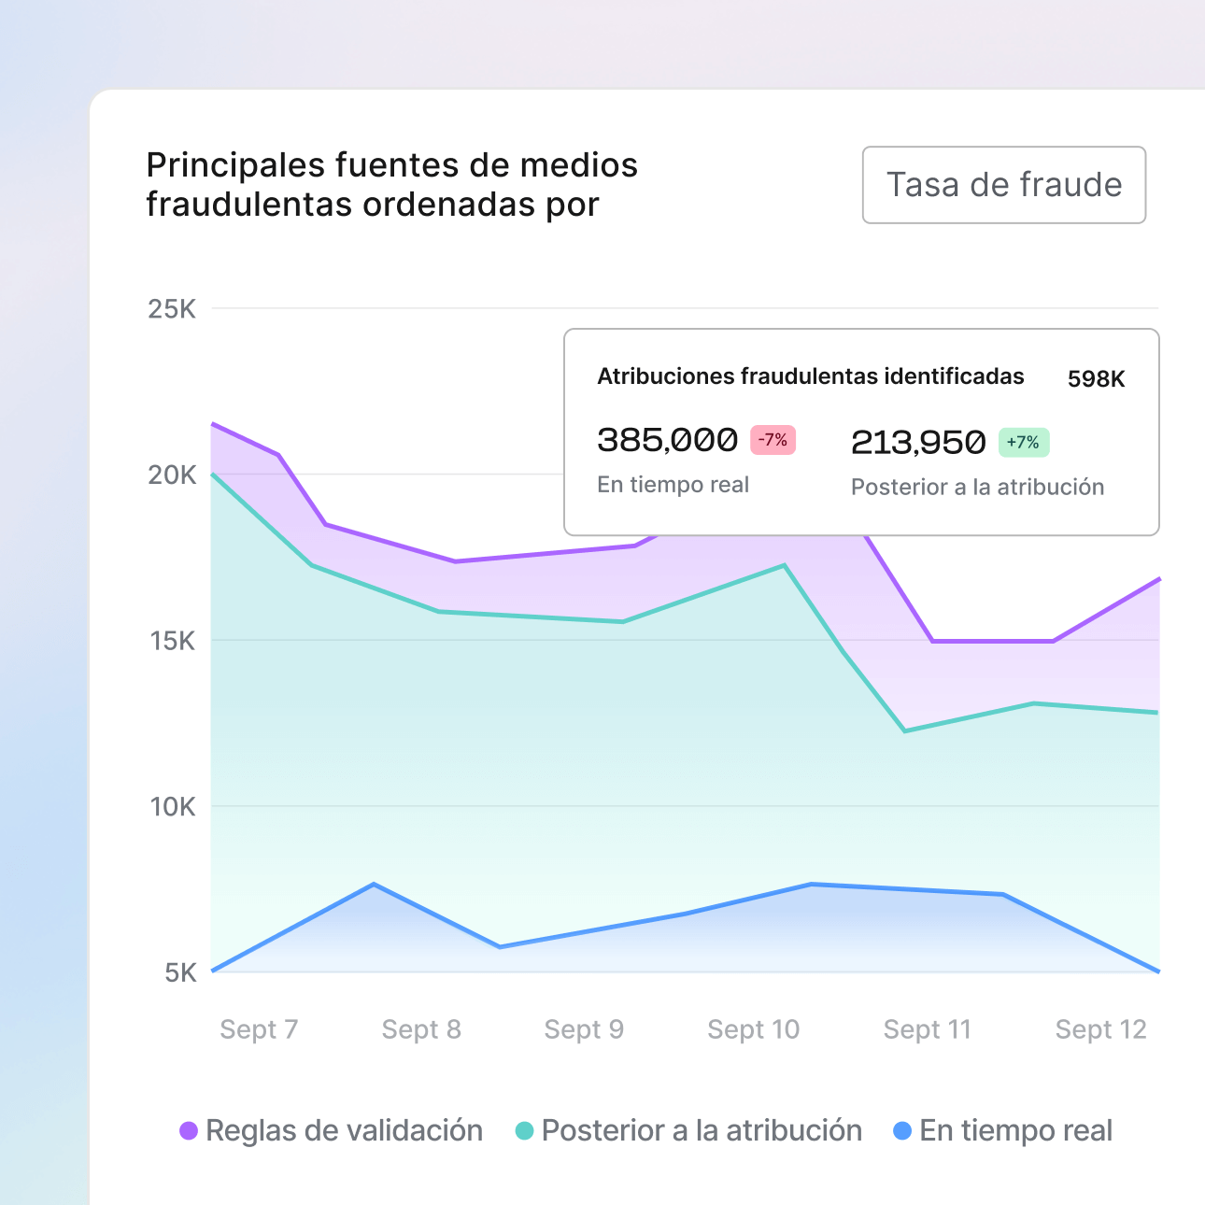
Task: Collapse the fraud metrics popup card
Action: pos(861,430)
